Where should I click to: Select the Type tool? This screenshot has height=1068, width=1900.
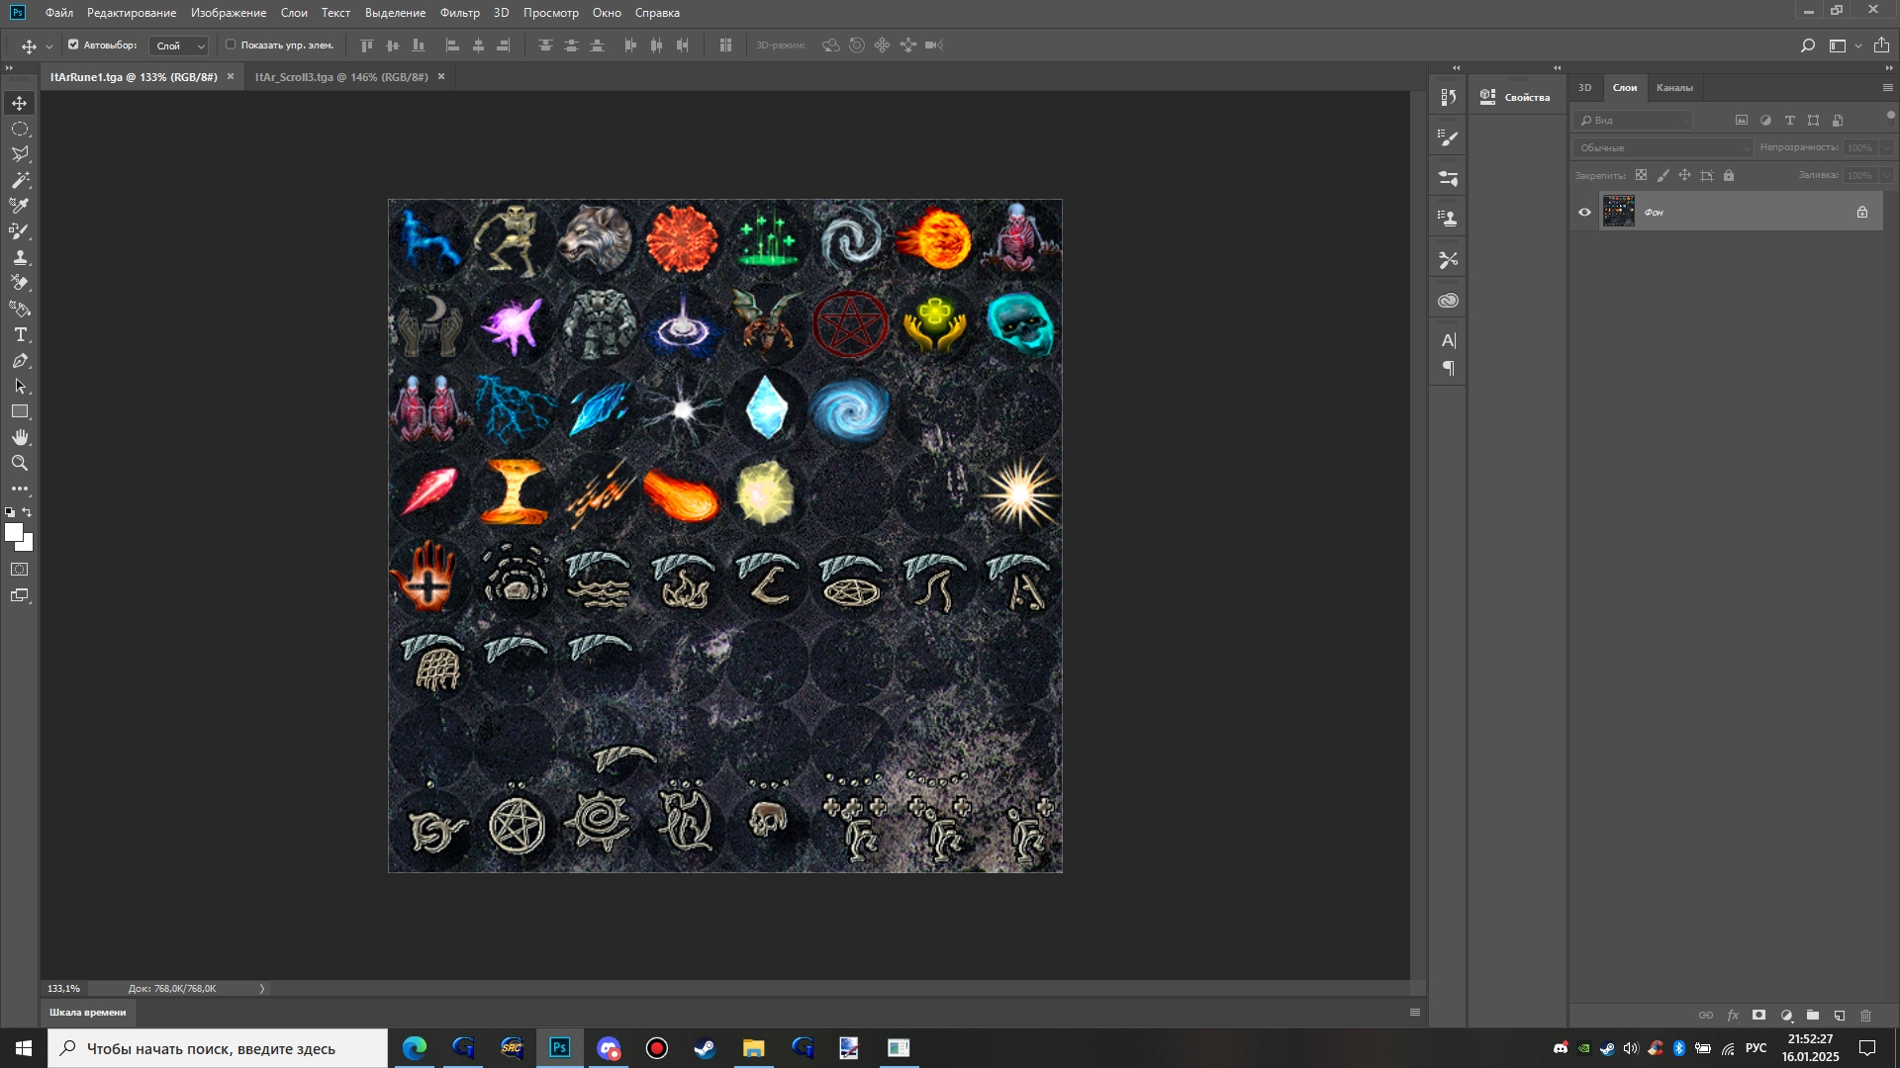coord(20,335)
